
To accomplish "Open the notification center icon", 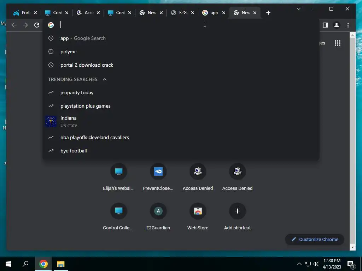I will pos(351,264).
